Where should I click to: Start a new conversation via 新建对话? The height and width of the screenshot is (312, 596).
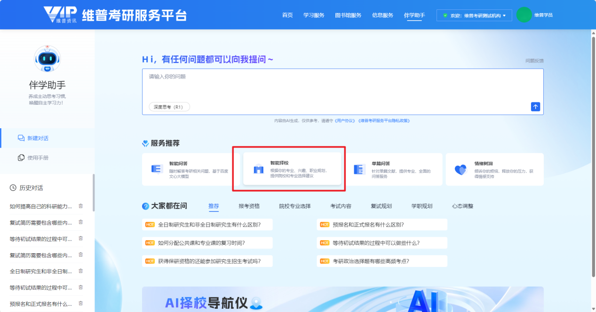point(38,138)
